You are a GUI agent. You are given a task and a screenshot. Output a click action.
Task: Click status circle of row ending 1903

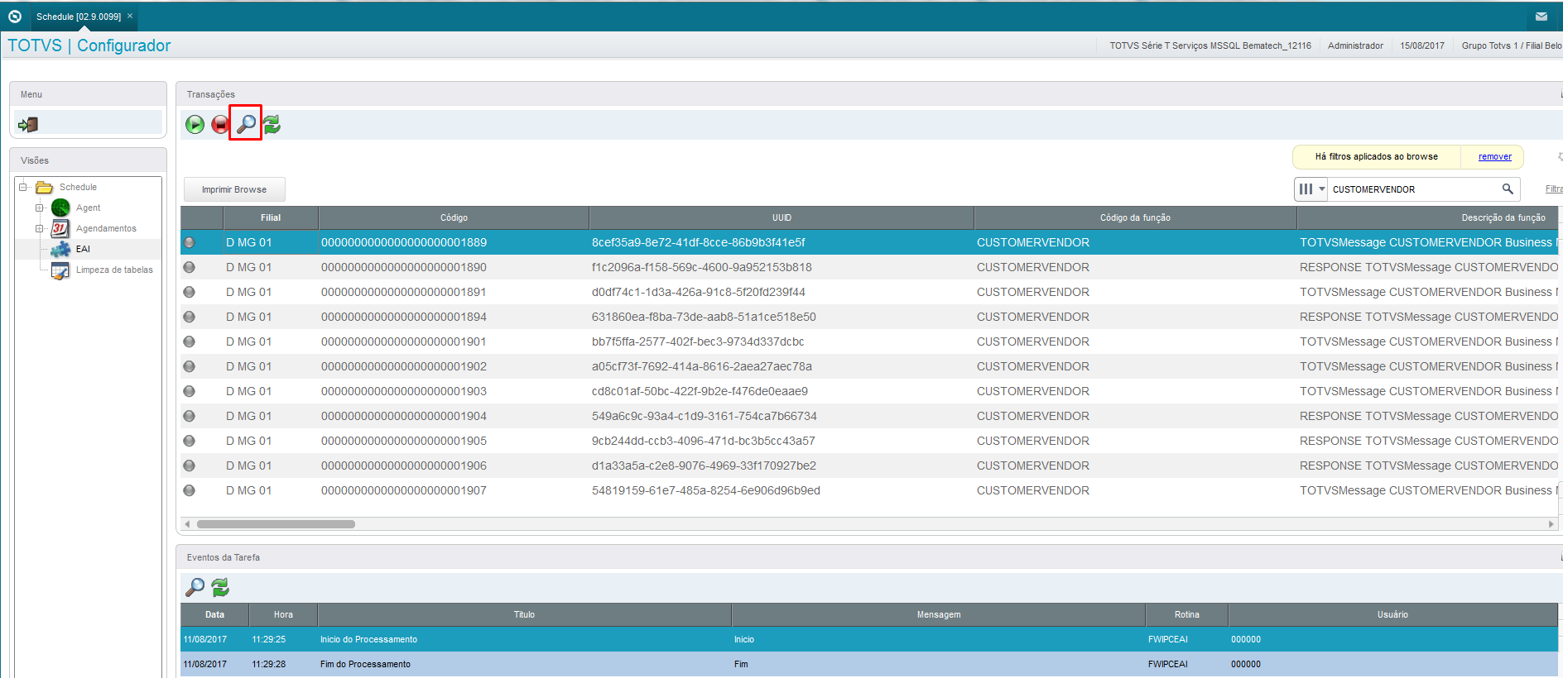click(x=190, y=391)
